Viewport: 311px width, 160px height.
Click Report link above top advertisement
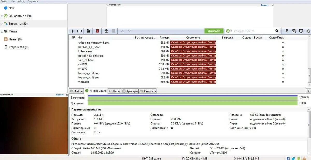pyautogui.click(x=265, y=5)
